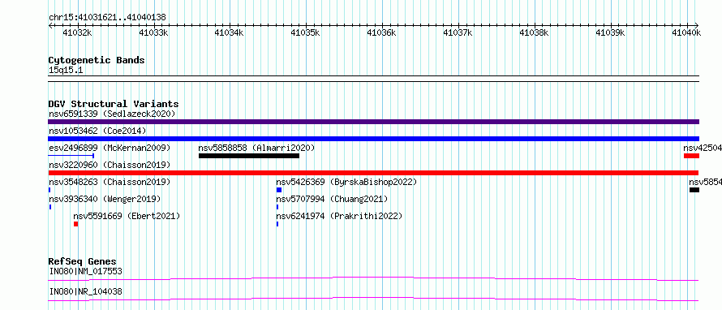Click the 41040k ruler tick label
The height and width of the screenshot is (310, 722).
[x=686, y=32]
